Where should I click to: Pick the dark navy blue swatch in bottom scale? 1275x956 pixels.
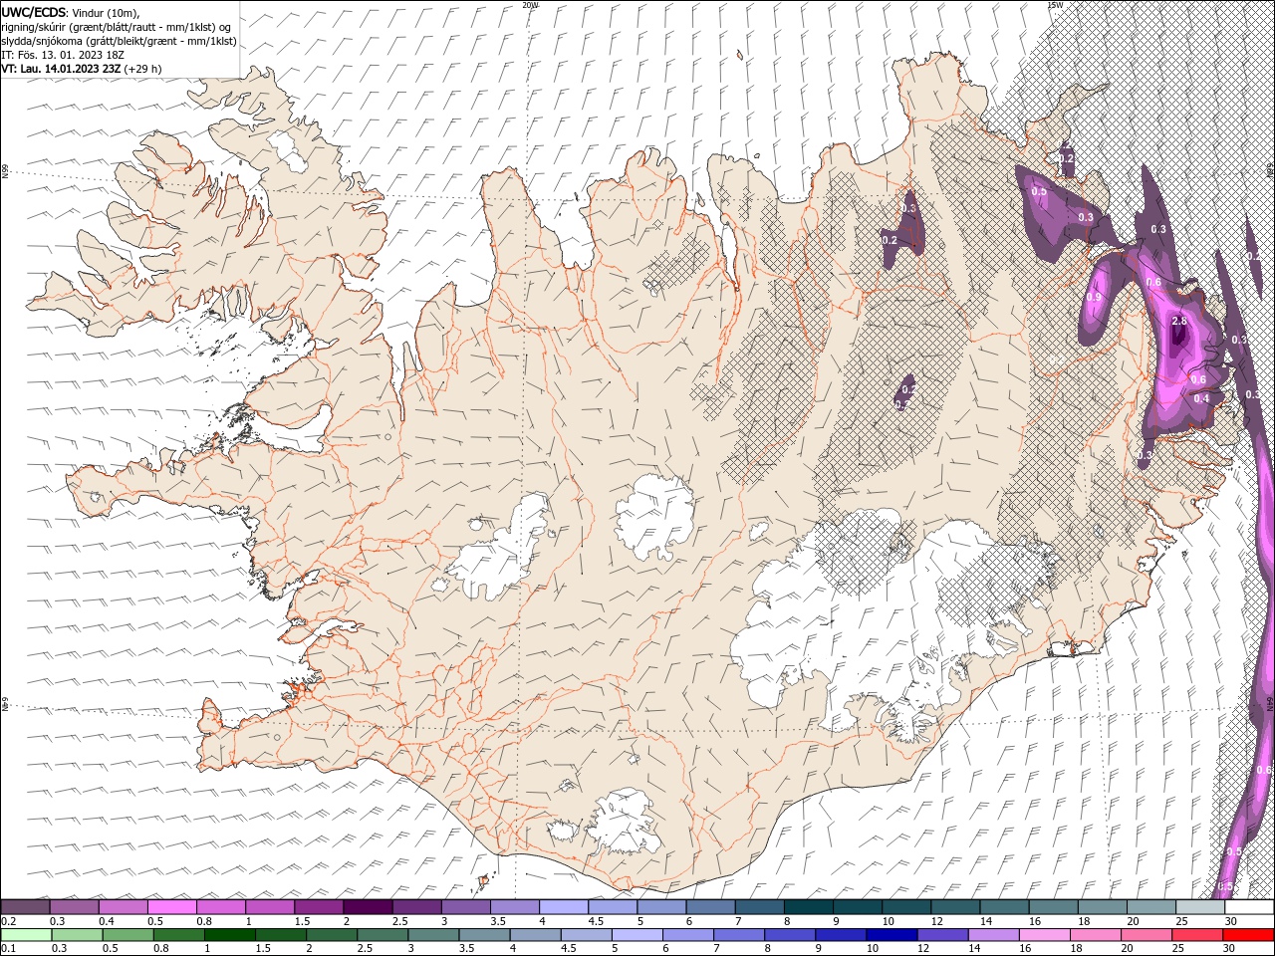pyautogui.click(x=892, y=935)
